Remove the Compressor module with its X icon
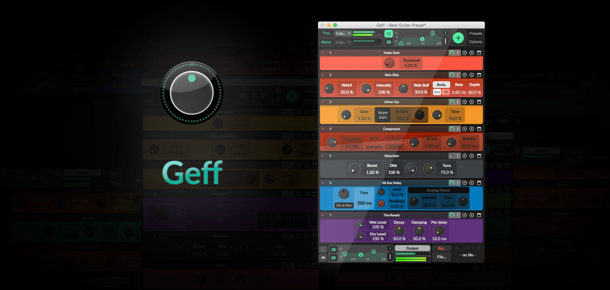This screenshot has height=290, width=610. (x=322, y=129)
